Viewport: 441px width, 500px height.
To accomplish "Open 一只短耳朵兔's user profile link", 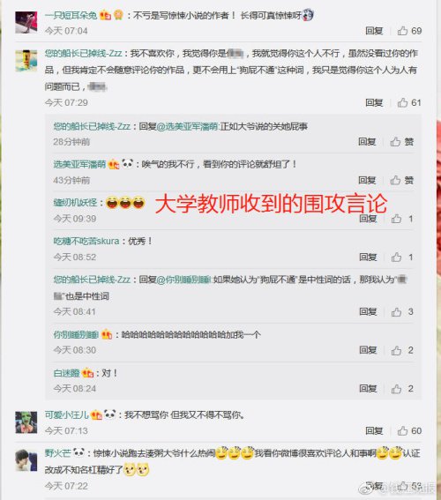I will pyautogui.click(x=71, y=15).
